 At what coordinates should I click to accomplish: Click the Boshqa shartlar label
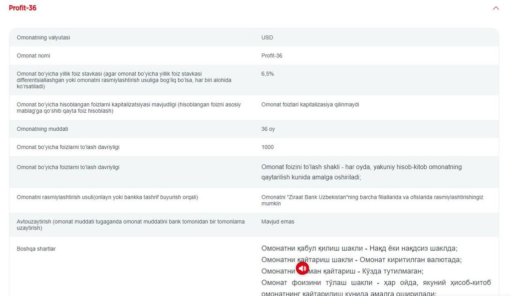[x=36, y=249]
